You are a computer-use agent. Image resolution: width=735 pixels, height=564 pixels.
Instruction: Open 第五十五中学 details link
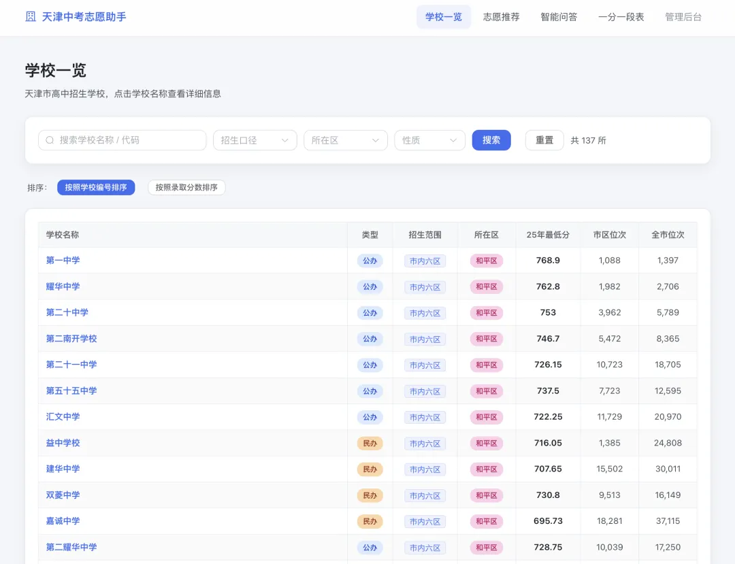[x=71, y=391]
